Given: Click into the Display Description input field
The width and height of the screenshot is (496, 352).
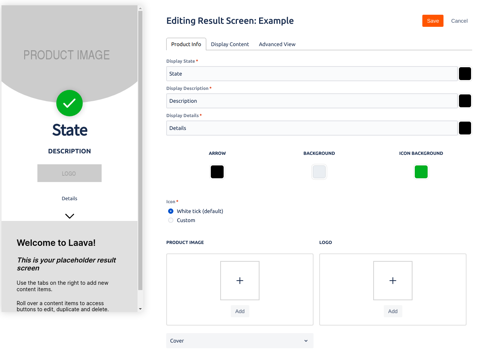Looking at the screenshot, I should [x=312, y=101].
